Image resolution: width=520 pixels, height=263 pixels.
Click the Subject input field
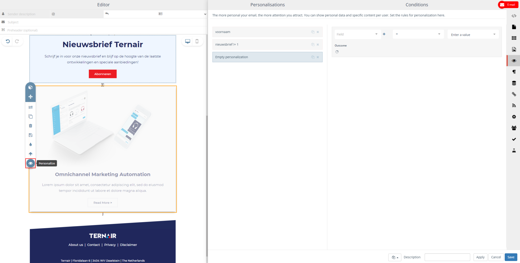point(107,22)
